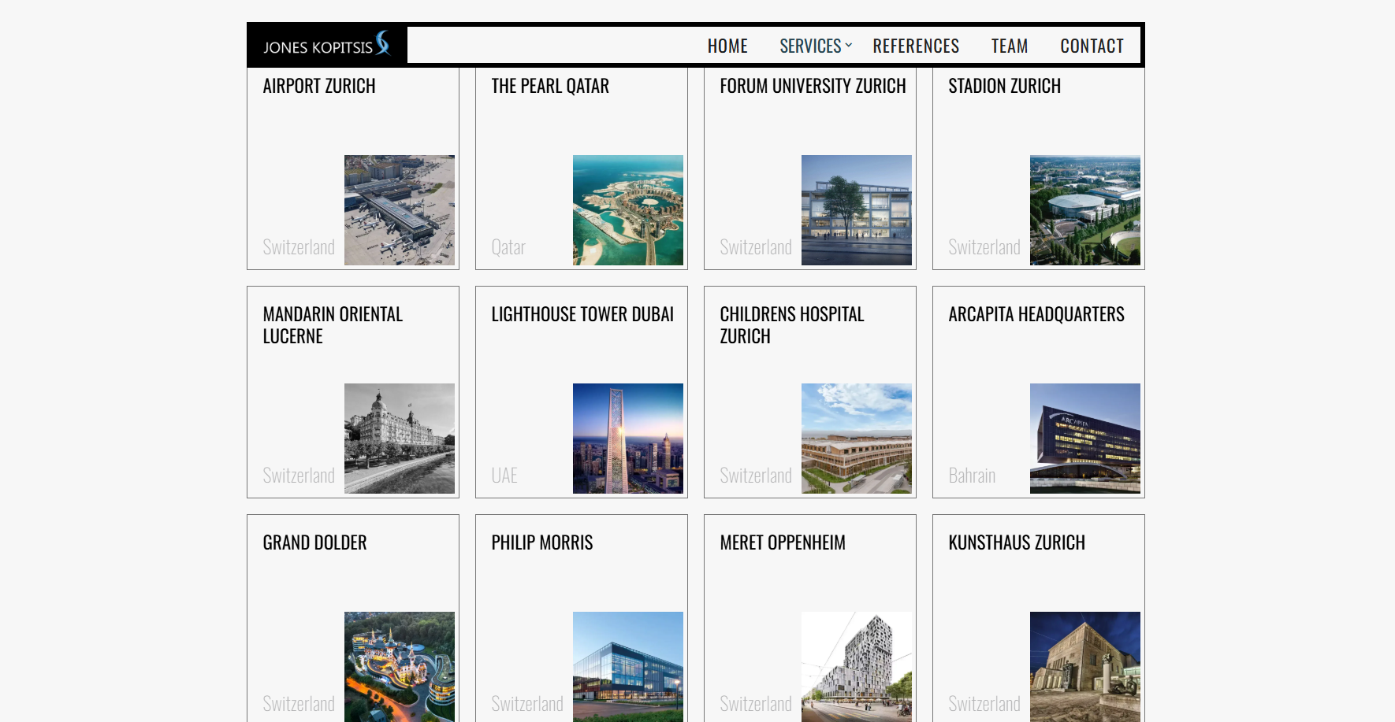Open the Meret Oppenheim project title
The height and width of the screenshot is (722, 1395).
point(783,542)
